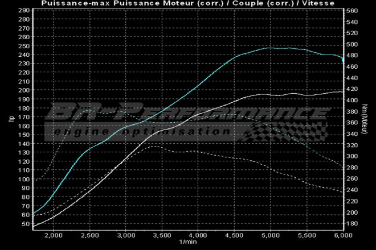Image resolution: width=376 pixels, height=250 pixels.
Task: Click the 180 Nm value on right axis
Action: pos(352,223)
